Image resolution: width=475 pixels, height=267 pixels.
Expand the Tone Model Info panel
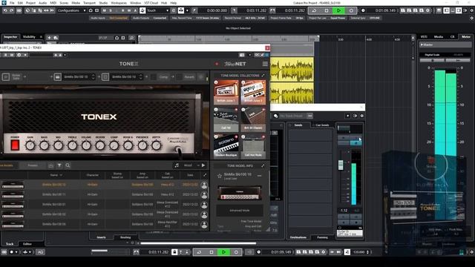[x=263, y=165]
